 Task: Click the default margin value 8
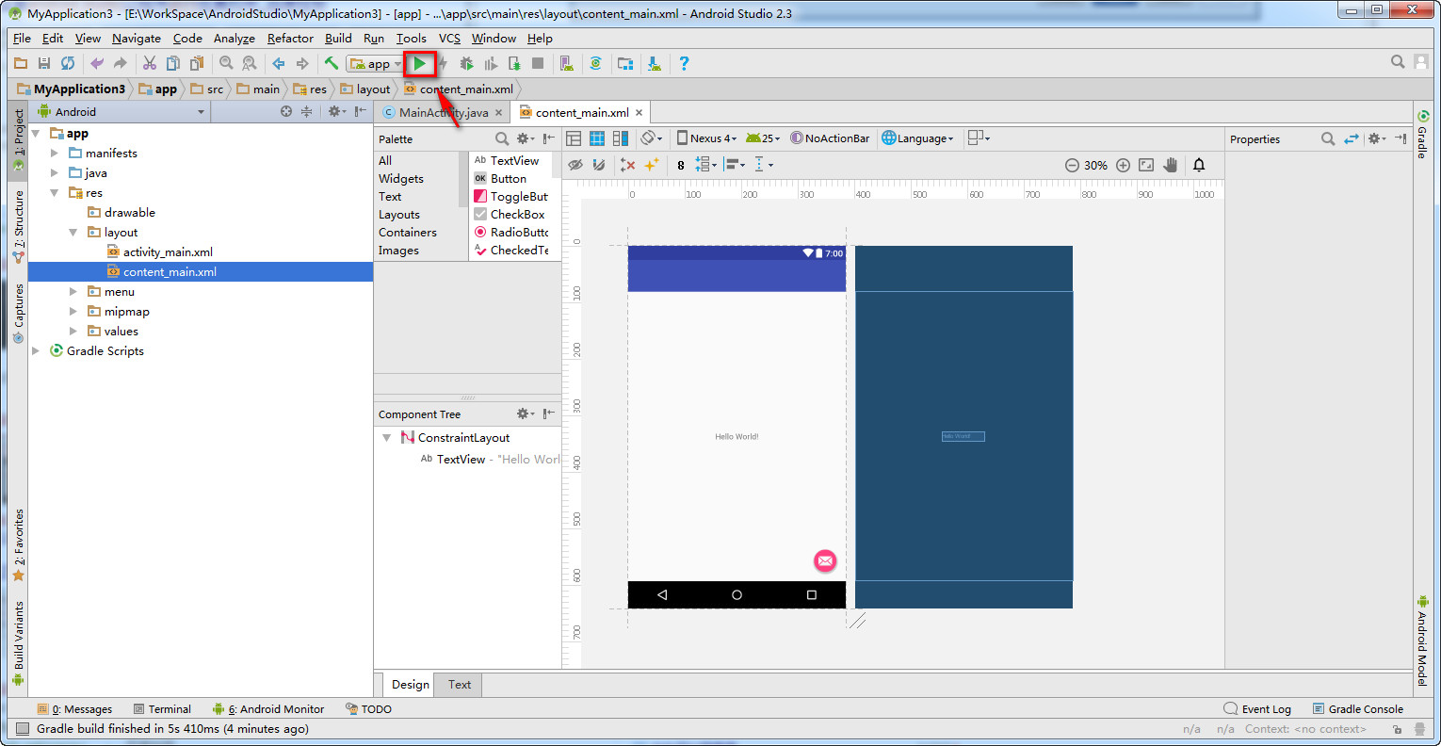(x=681, y=165)
